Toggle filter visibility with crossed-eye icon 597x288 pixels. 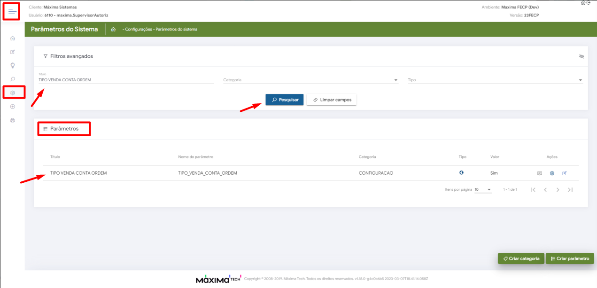(581, 56)
